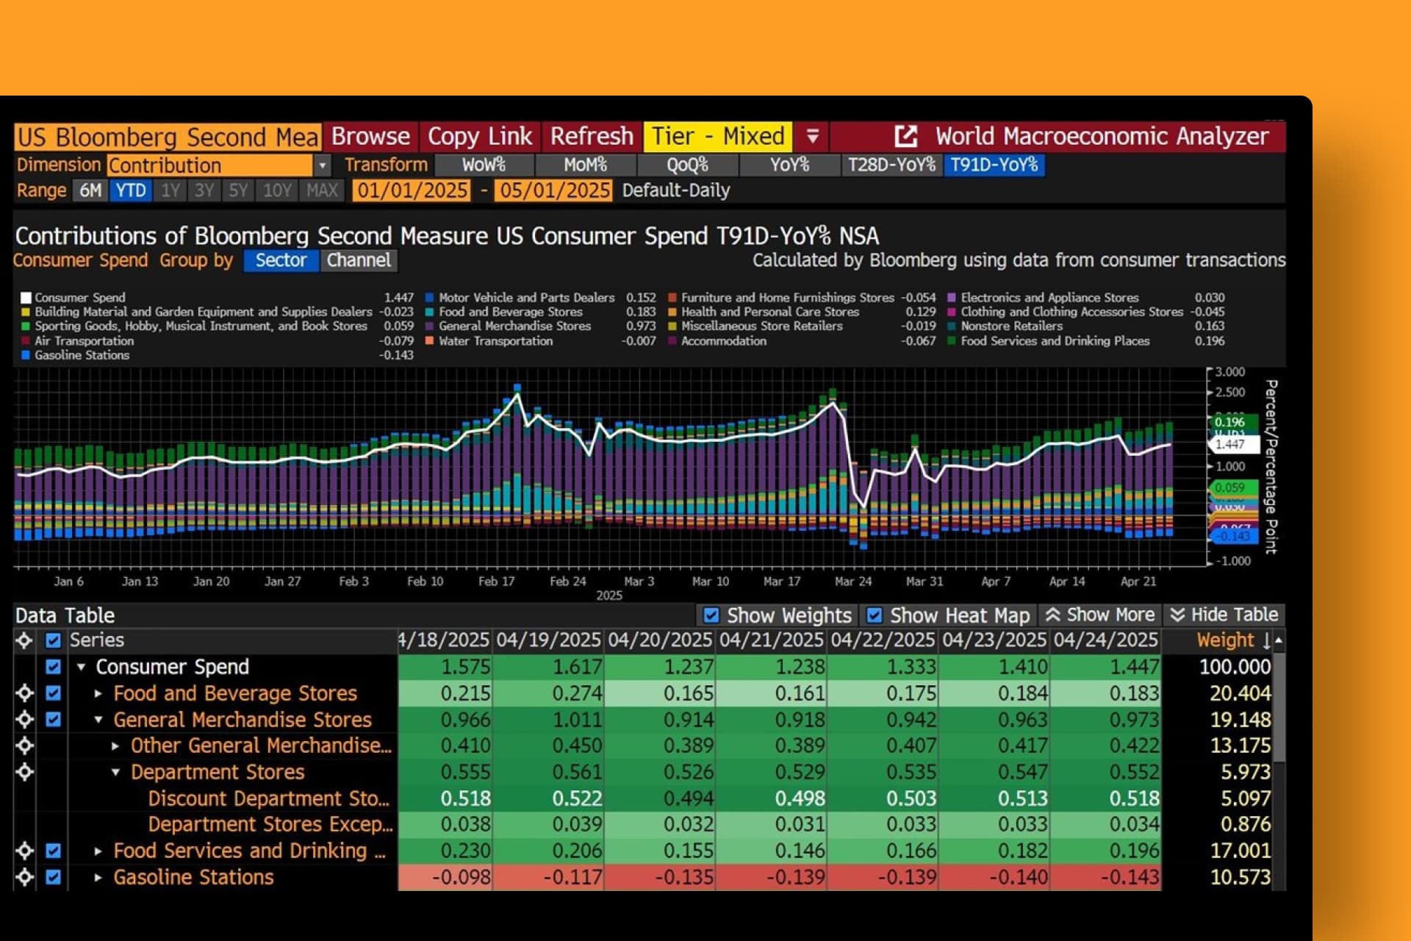Select the YoY% transform tab
Screen dimensions: 1411x941
(789, 165)
